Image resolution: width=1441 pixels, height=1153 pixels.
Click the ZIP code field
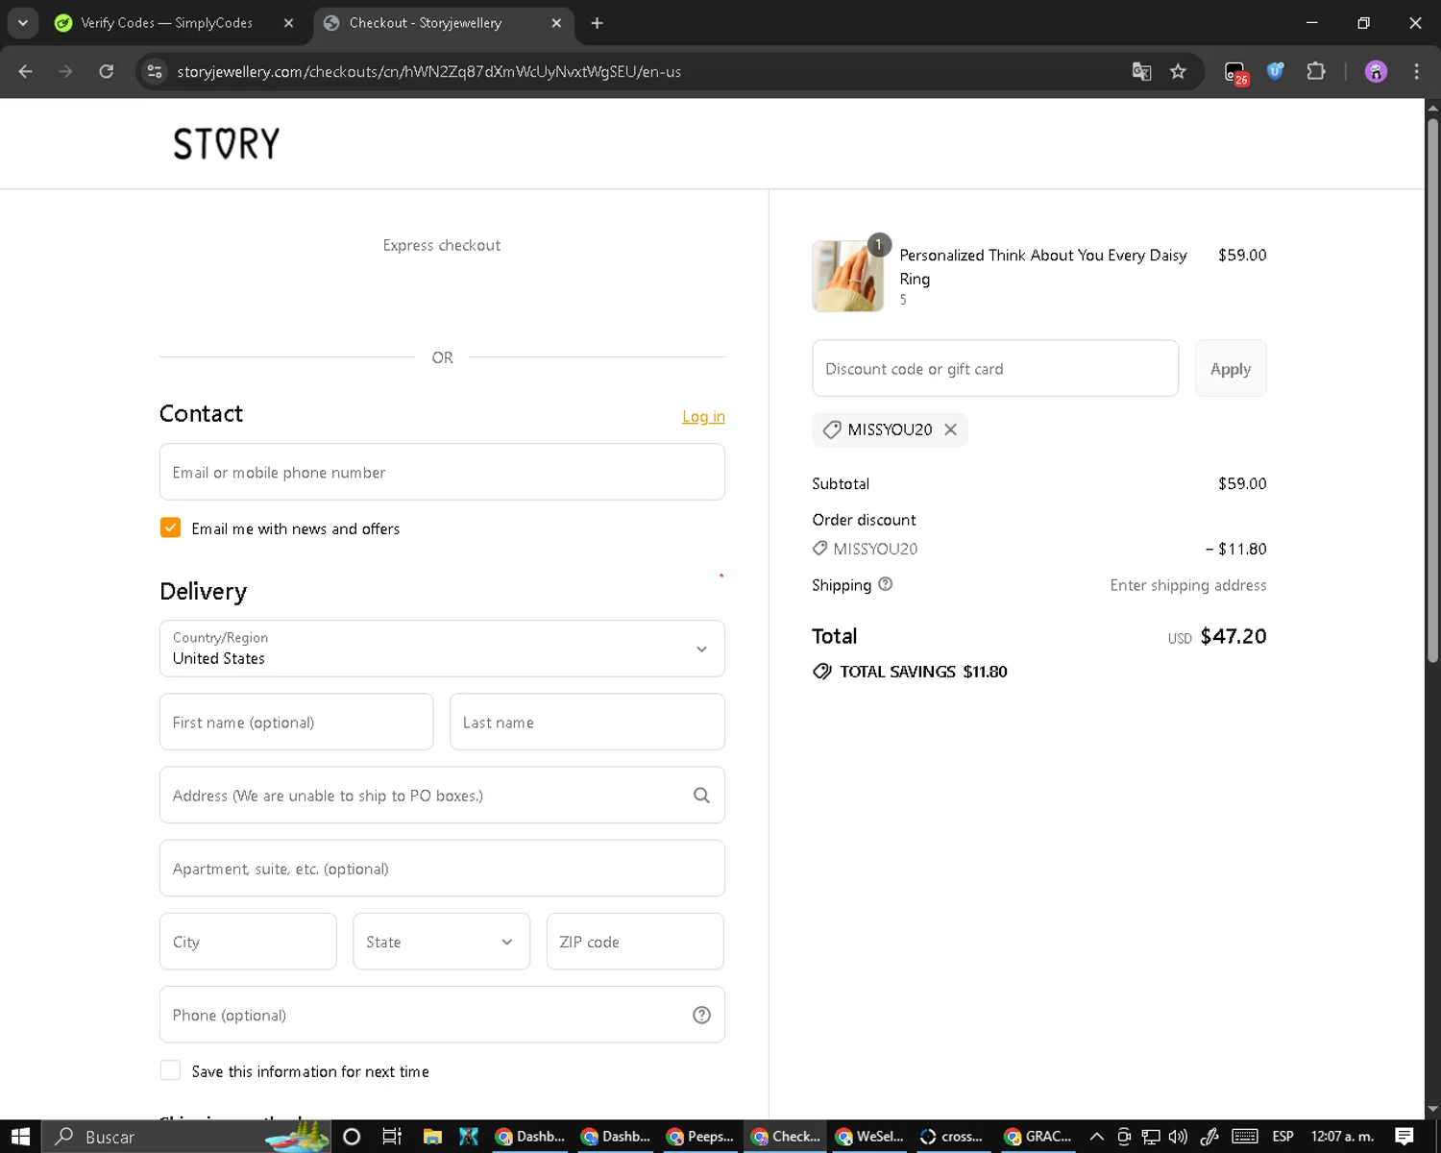point(635,942)
